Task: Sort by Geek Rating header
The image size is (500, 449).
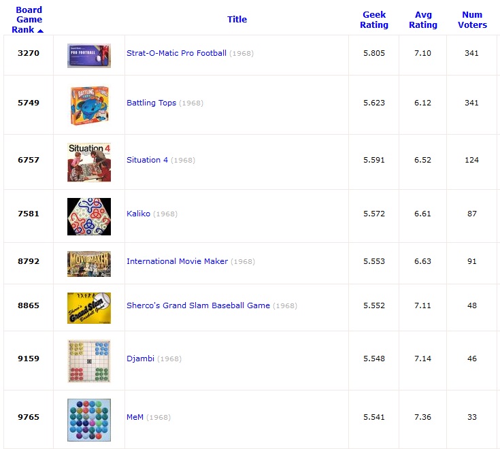Action: click(374, 20)
